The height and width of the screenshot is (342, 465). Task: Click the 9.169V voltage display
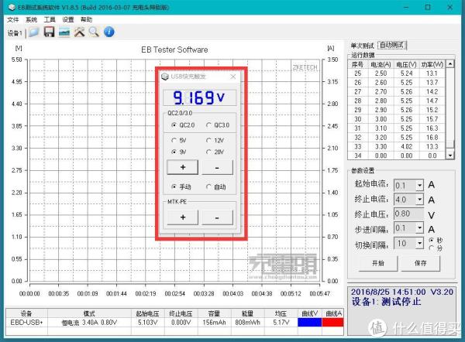pyautogui.click(x=200, y=97)
